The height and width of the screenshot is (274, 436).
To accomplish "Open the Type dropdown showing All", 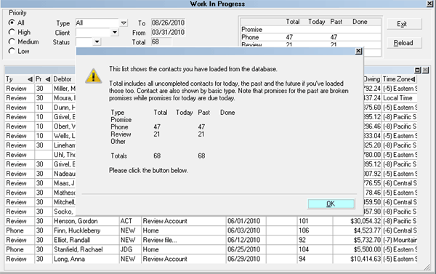I will (x=124, y=23).
